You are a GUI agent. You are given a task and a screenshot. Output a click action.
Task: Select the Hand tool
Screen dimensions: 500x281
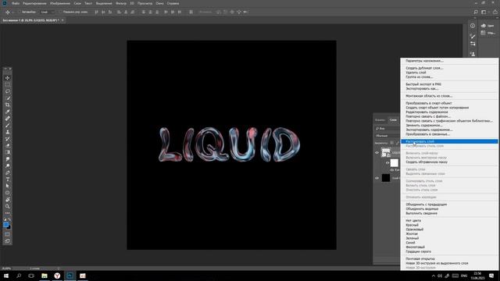[x=7, y=200]
